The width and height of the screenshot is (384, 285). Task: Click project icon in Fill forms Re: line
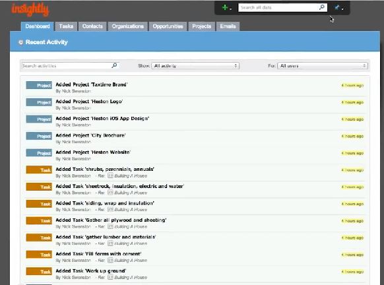pyautogui.click(x=110, y=261)
